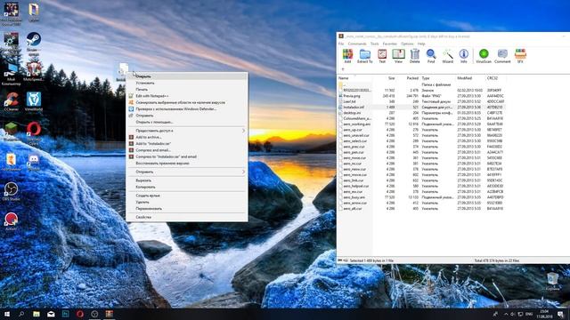The image size is (570, 320).
Task: Choose 'Печать' in the context menu
Action: 187,89
